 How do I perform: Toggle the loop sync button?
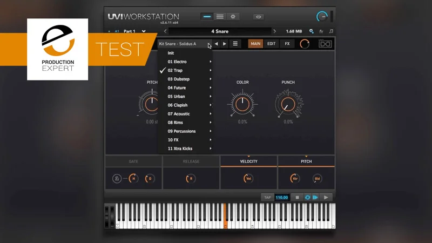click(x=307, y=197)
